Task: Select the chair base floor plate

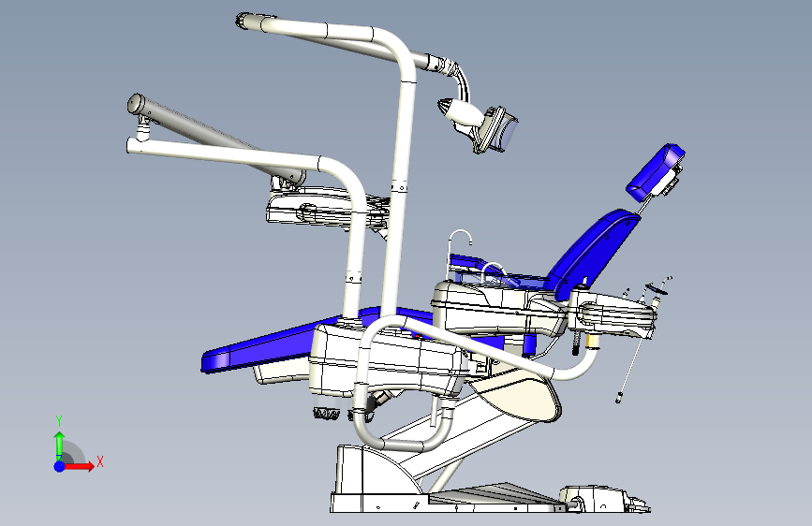Action: pos(446,503)
